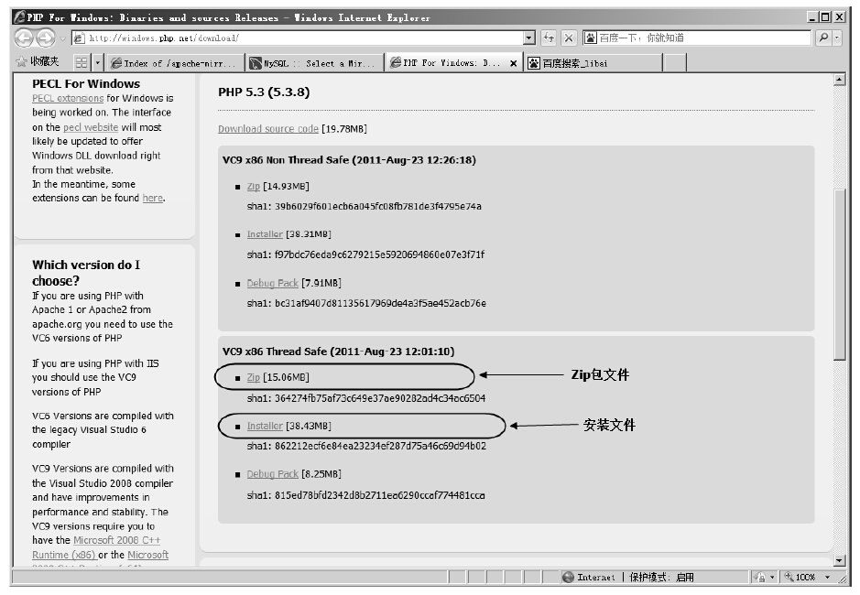Download the Thread Safe Installer 38.43MB
Image resolution: width=860 pixels, height=595 pixels.
pyautogui.click(x=265, y=426)
